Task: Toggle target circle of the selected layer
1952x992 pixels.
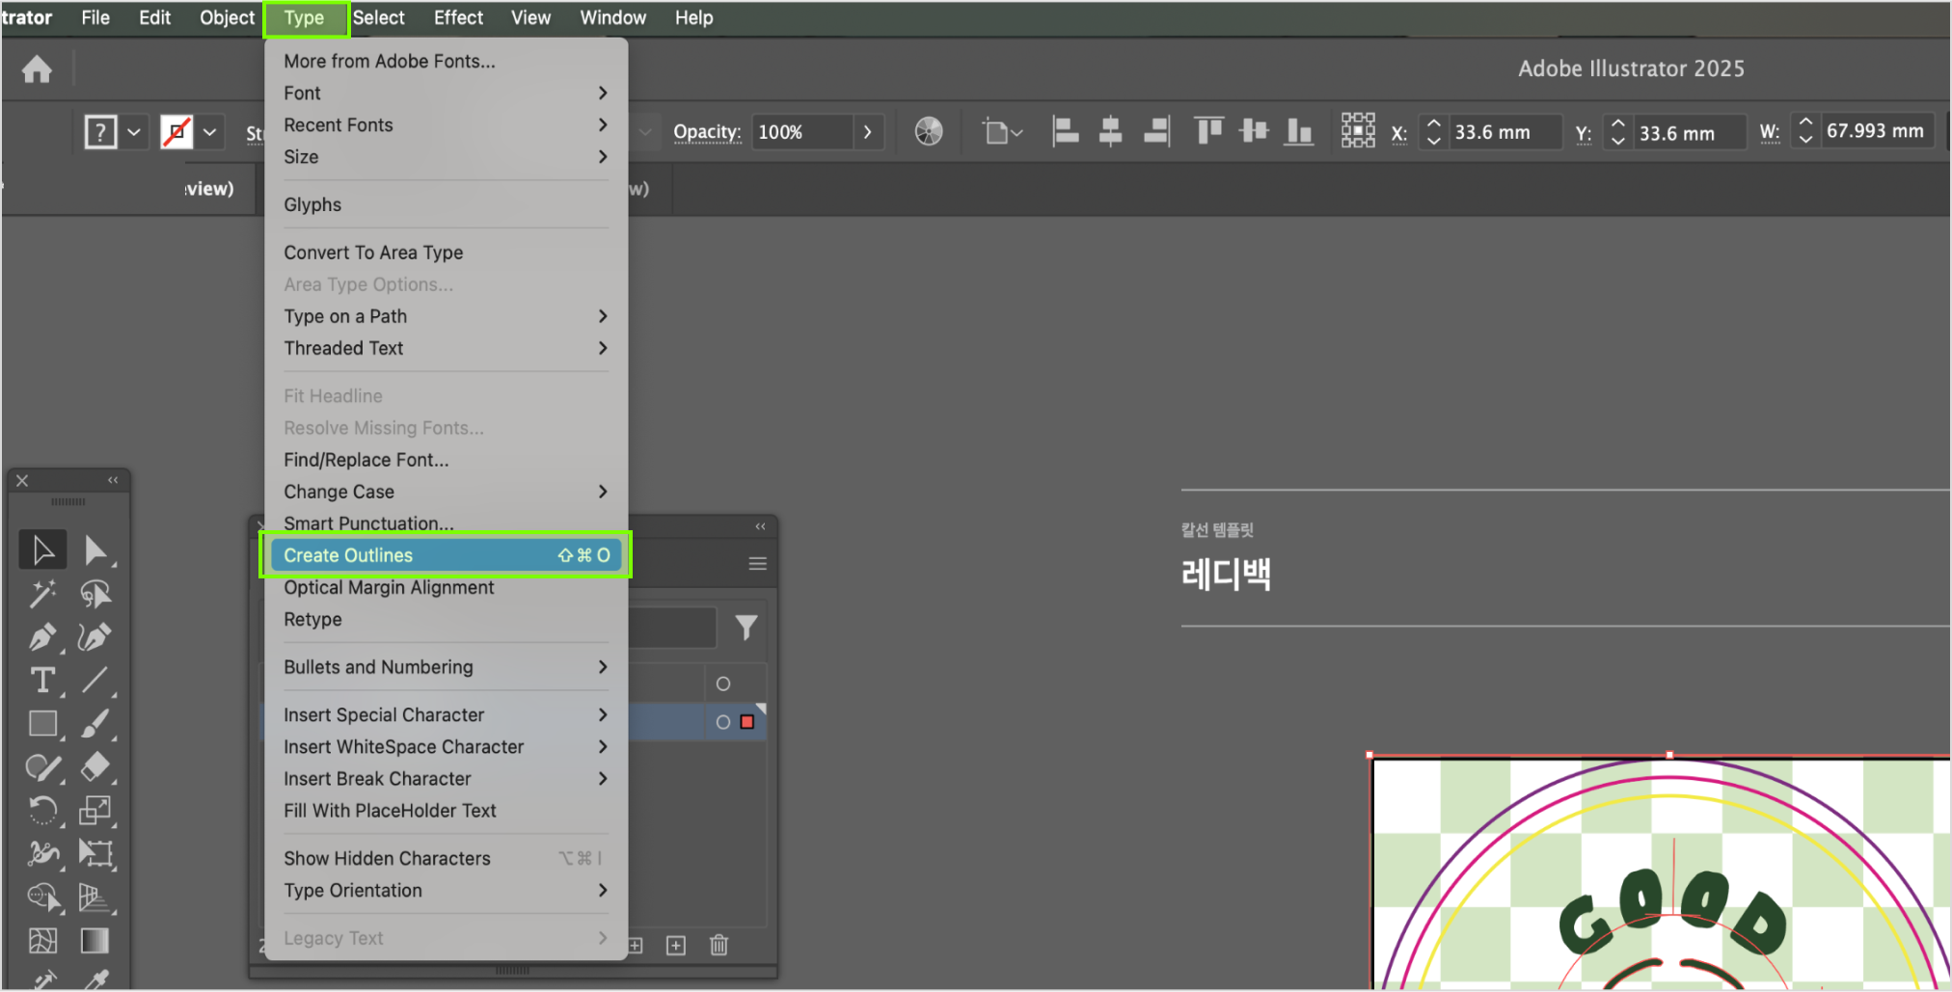Action: tap(723, 722)
